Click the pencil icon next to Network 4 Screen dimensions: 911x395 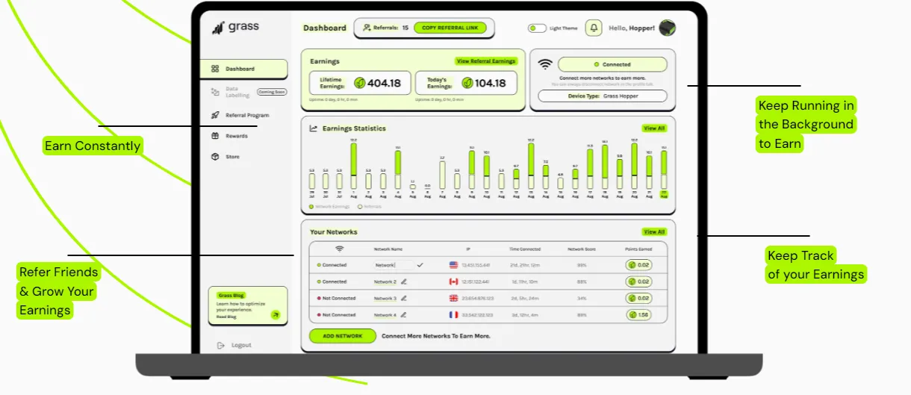[x=404, y=315]
